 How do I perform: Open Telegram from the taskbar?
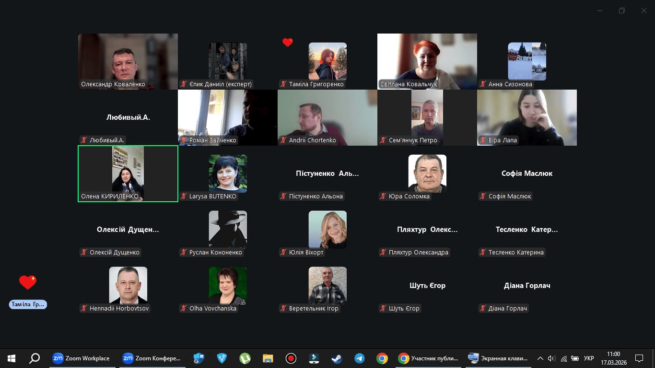pos(359,358)
